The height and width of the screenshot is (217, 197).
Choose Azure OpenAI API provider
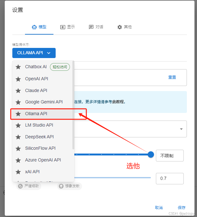pos(42,160)
